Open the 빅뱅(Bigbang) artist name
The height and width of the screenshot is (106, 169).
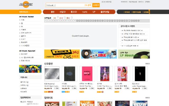49,84
